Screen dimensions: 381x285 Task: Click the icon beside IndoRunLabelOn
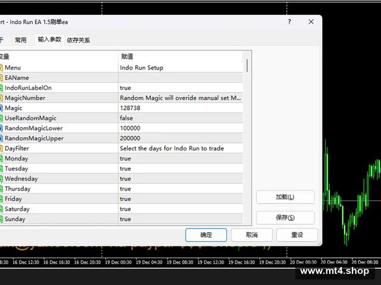1,88
